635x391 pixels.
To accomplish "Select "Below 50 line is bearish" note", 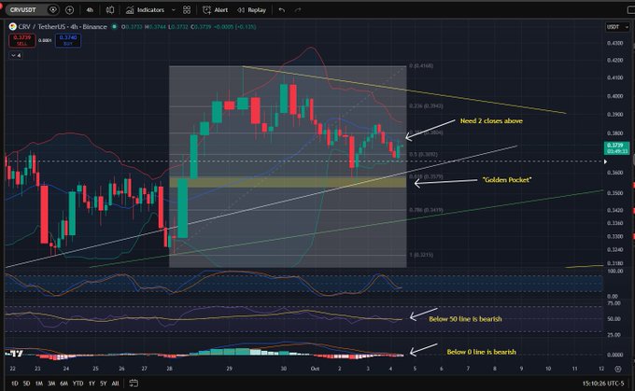I will coord(465,319).
